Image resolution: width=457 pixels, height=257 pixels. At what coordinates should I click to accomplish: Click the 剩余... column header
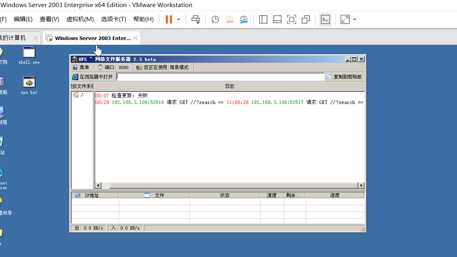coord(294,195)
